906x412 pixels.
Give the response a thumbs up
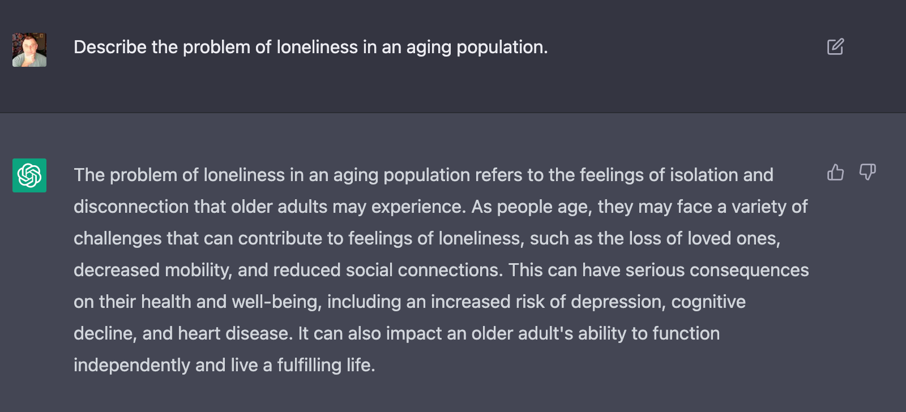pos(835,172)
